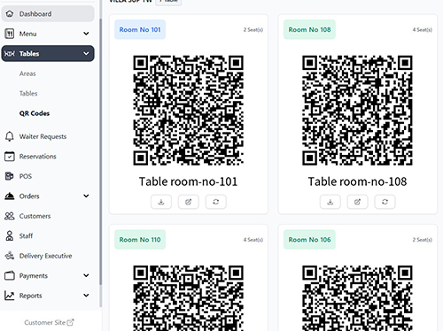Open Waiter Requests bell icon

pyautogui.click(x=10, y=136)
